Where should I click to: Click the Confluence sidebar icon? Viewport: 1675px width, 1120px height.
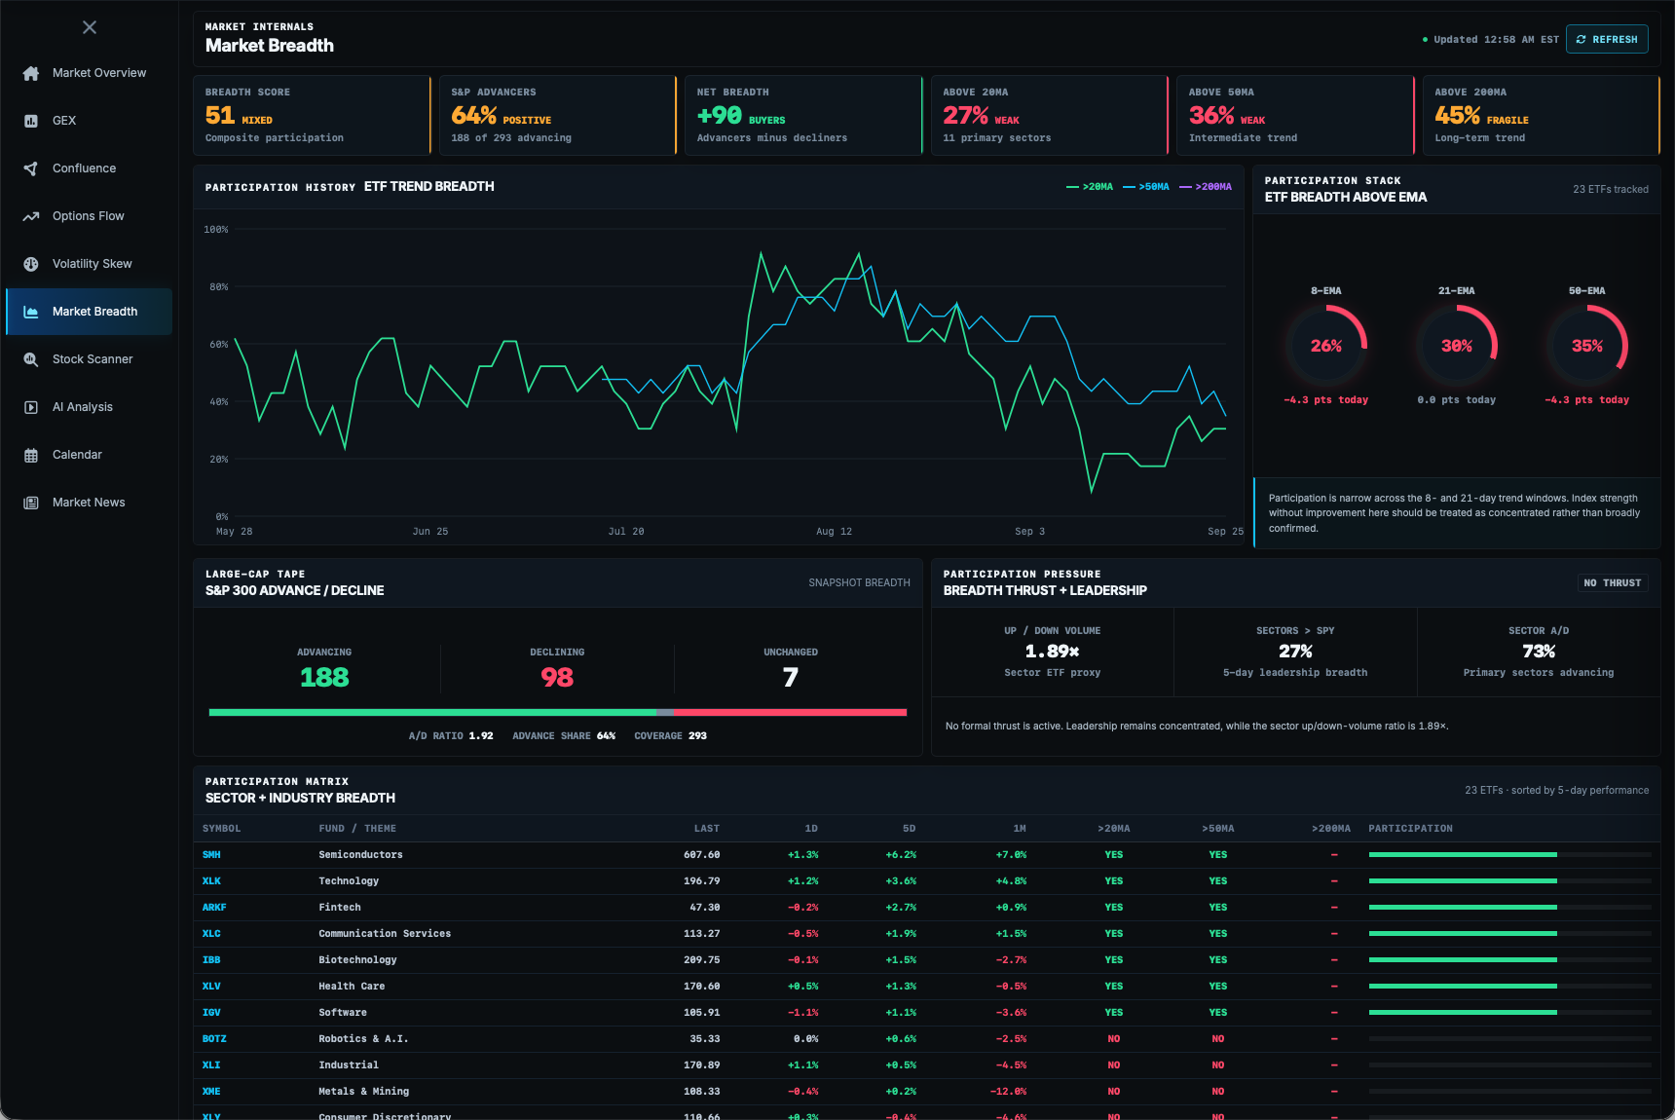[x=31, y=168]
